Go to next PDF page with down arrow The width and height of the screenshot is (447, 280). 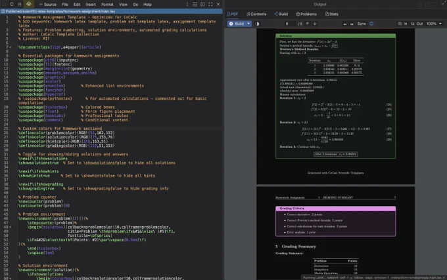tap(315, 24)
